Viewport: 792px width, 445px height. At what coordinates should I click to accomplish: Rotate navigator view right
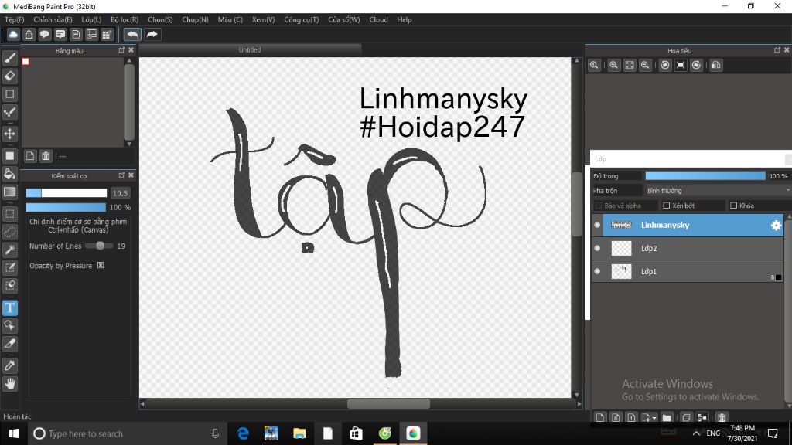pos(697,65)
